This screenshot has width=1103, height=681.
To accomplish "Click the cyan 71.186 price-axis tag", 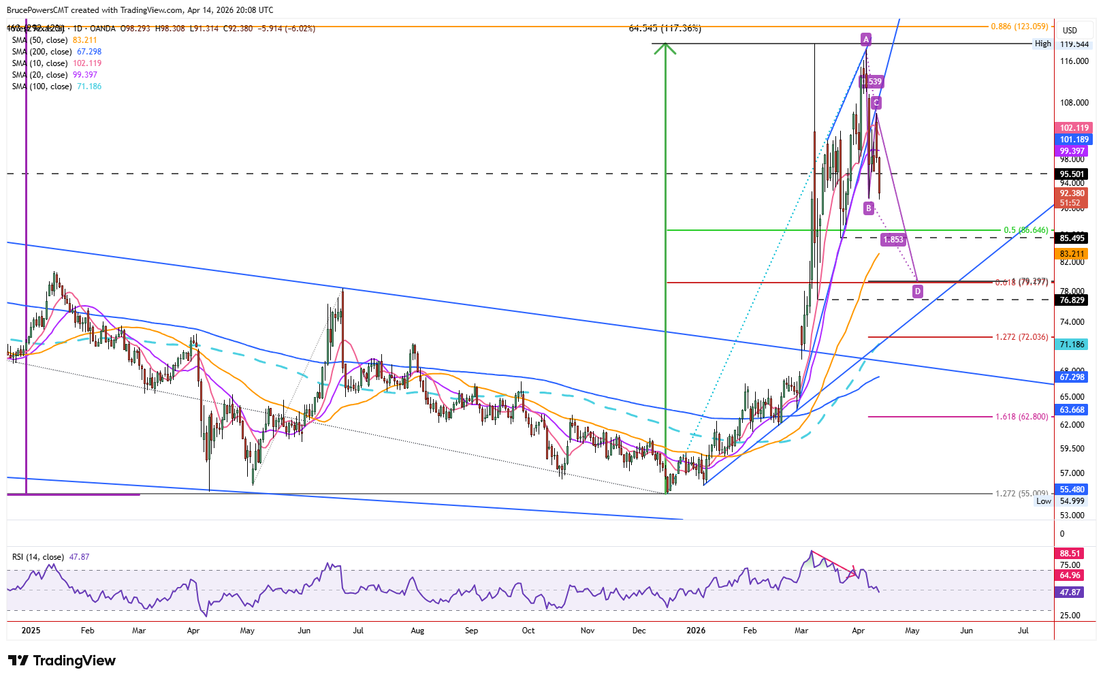I will coord(1072,345).
